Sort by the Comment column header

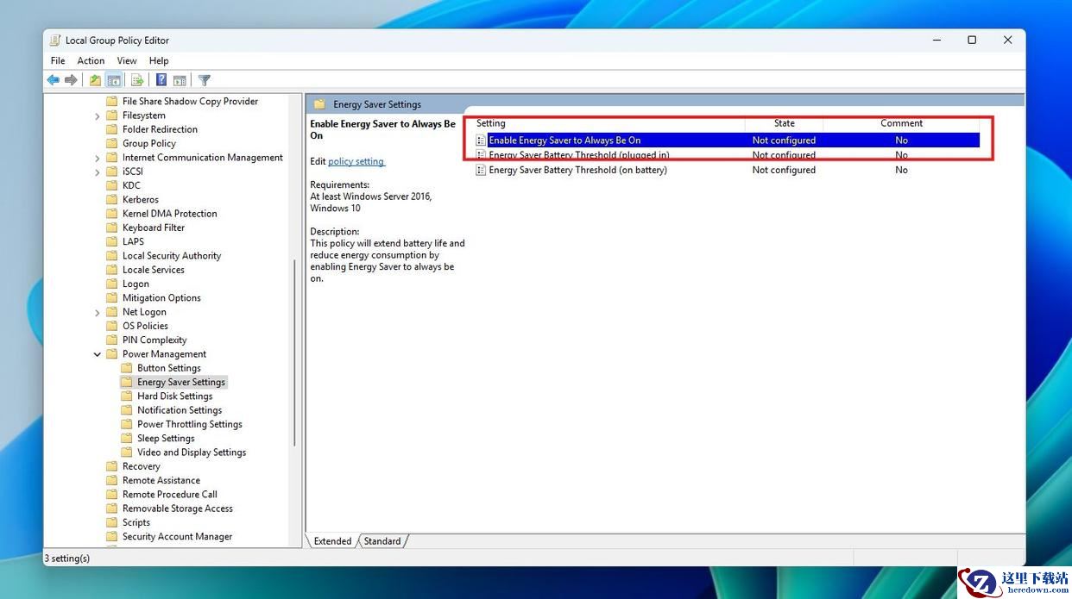click(901, 123)
